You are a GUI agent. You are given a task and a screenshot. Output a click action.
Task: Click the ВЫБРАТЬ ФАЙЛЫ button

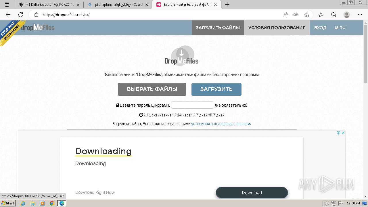(x=152, y=89)
